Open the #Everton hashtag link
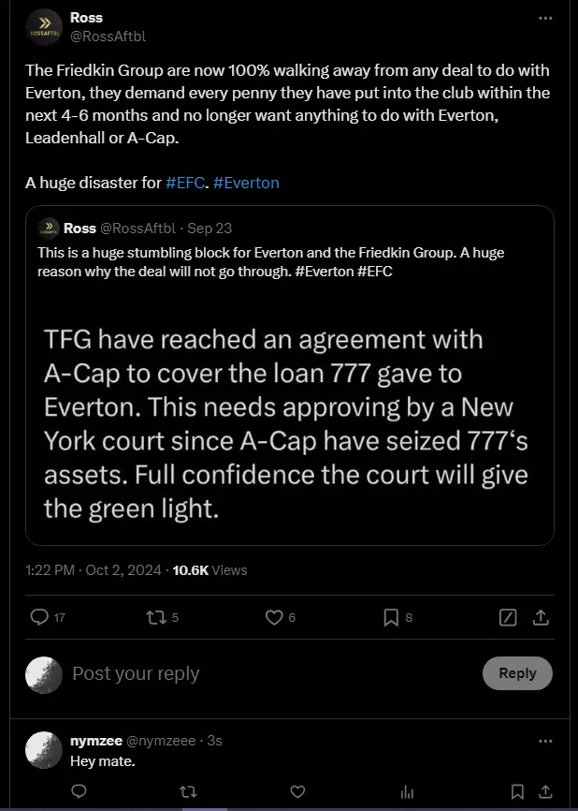 click(246, 183)
